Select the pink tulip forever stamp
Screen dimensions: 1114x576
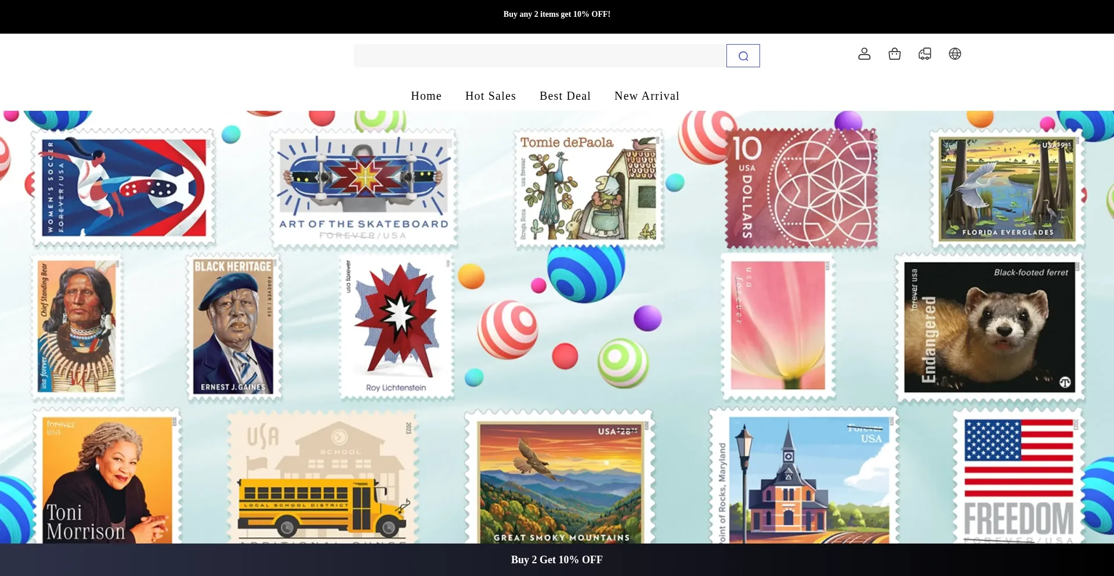click(x=778, y=326)
